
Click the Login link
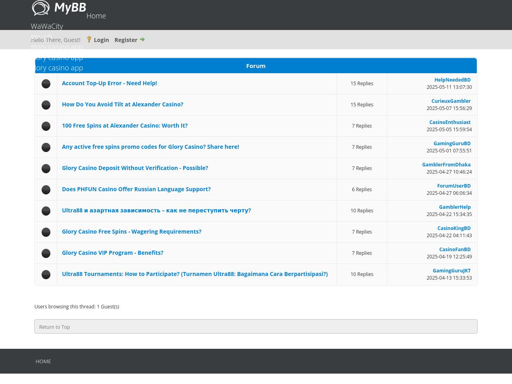click(101, 40)
